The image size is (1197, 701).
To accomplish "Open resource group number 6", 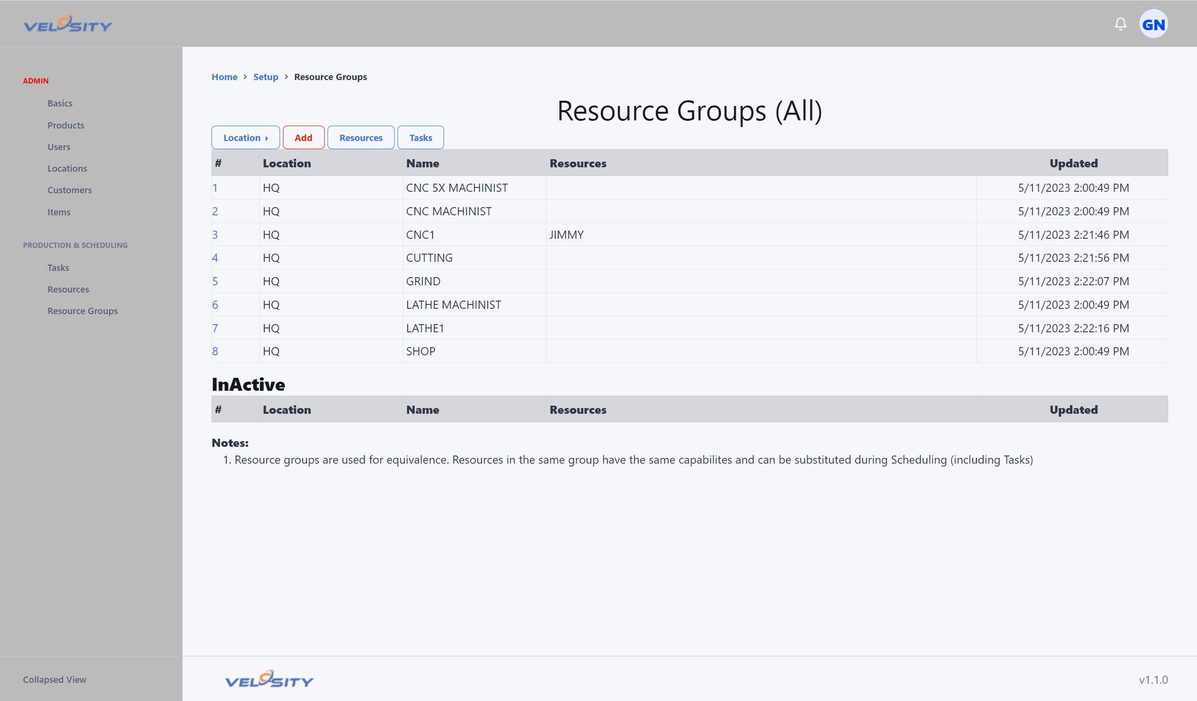I will click(x=215, y=305).
